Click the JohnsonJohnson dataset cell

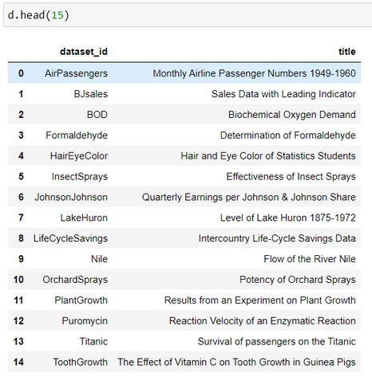tap(71, 197)
